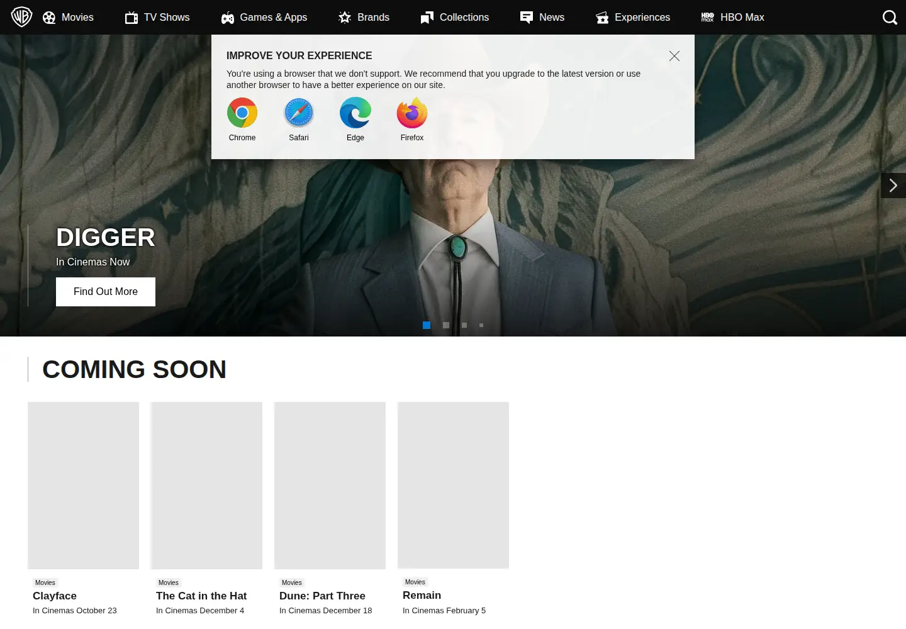This screenshot has height=629, width=906.
Task: Choose the Firefox browser icon
Action: 412,113
